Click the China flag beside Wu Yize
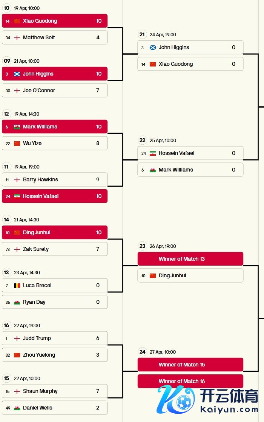264x422 pixels. 17,144
